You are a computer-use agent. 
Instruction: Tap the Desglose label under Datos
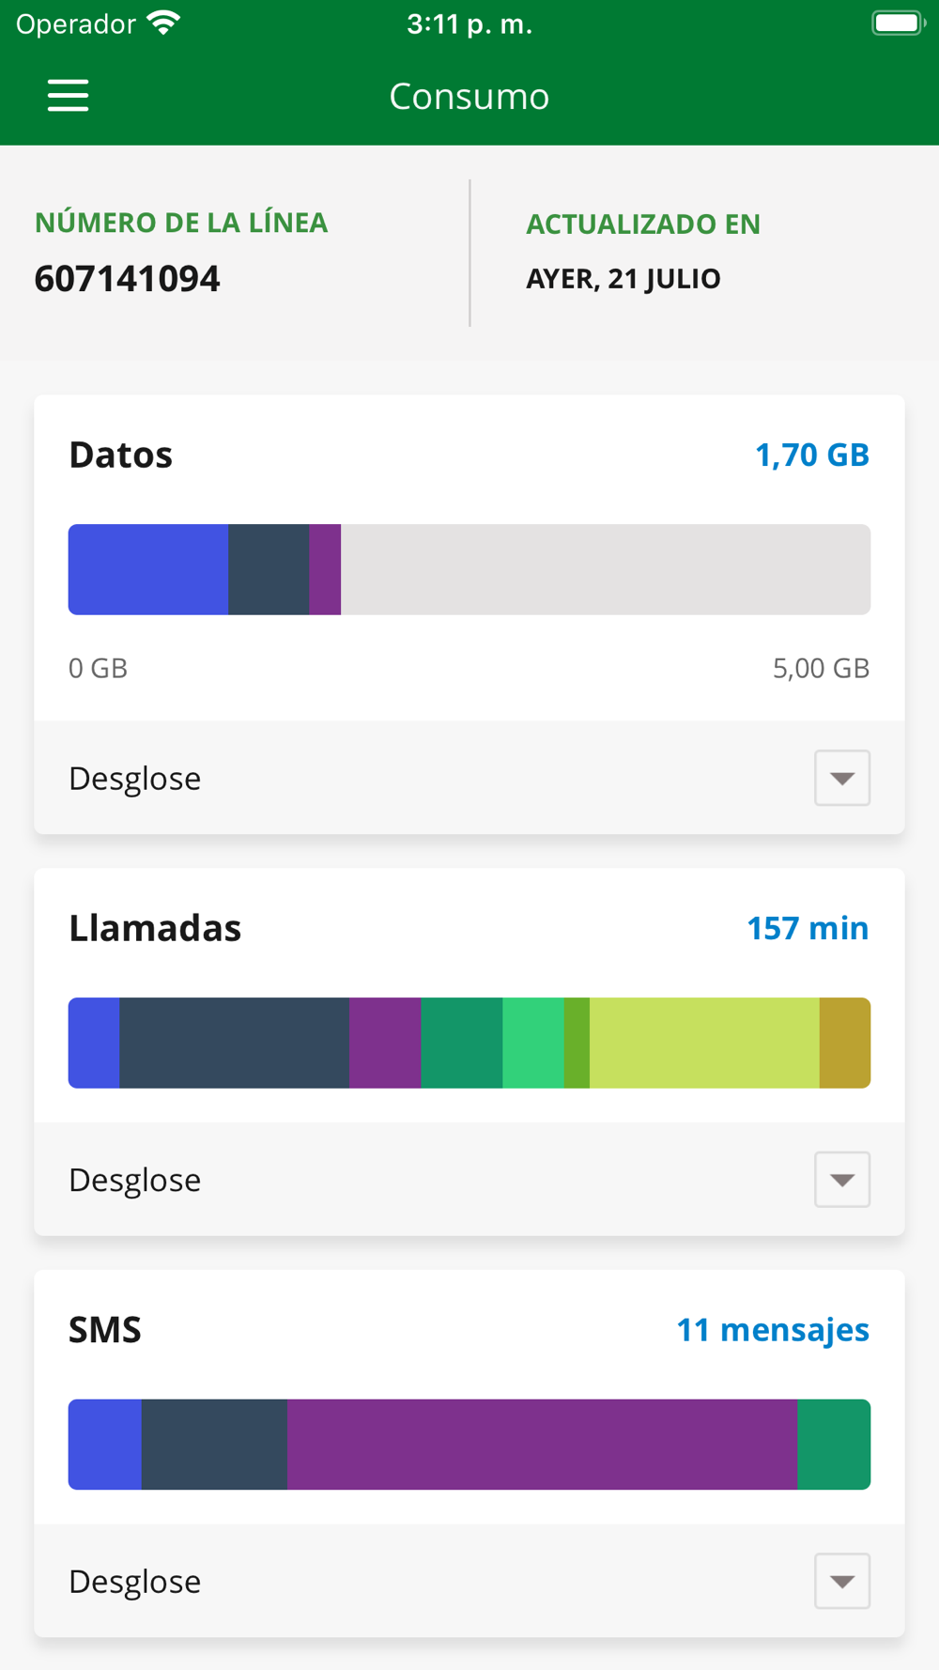tap(135, 779)
